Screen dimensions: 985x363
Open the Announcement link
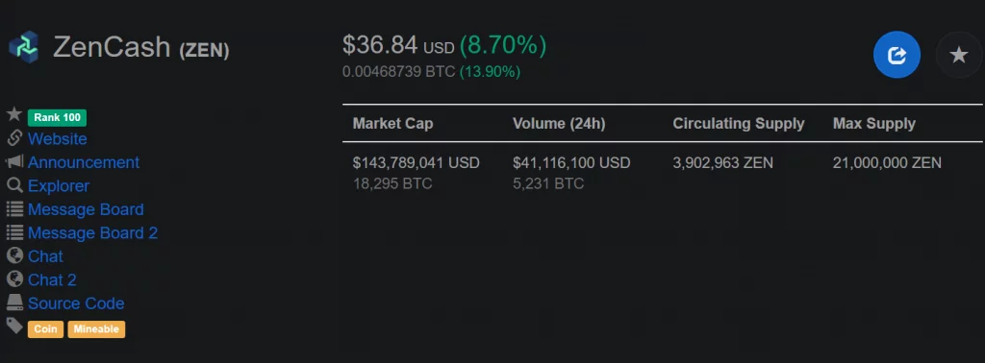[84, 162]
